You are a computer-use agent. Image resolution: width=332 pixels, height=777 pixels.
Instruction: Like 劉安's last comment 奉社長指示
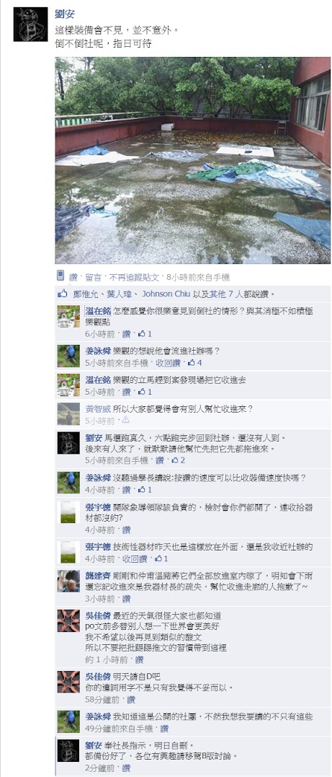[x=126, y=768]
